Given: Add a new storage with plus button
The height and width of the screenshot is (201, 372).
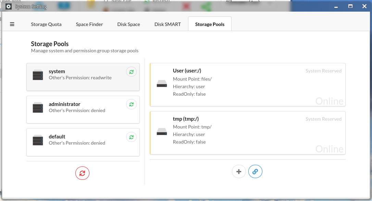Looking at the screenshot, I should click(x=239, y=172).
